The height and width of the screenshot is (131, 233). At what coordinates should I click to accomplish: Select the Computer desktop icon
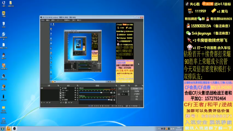(3, 4)
